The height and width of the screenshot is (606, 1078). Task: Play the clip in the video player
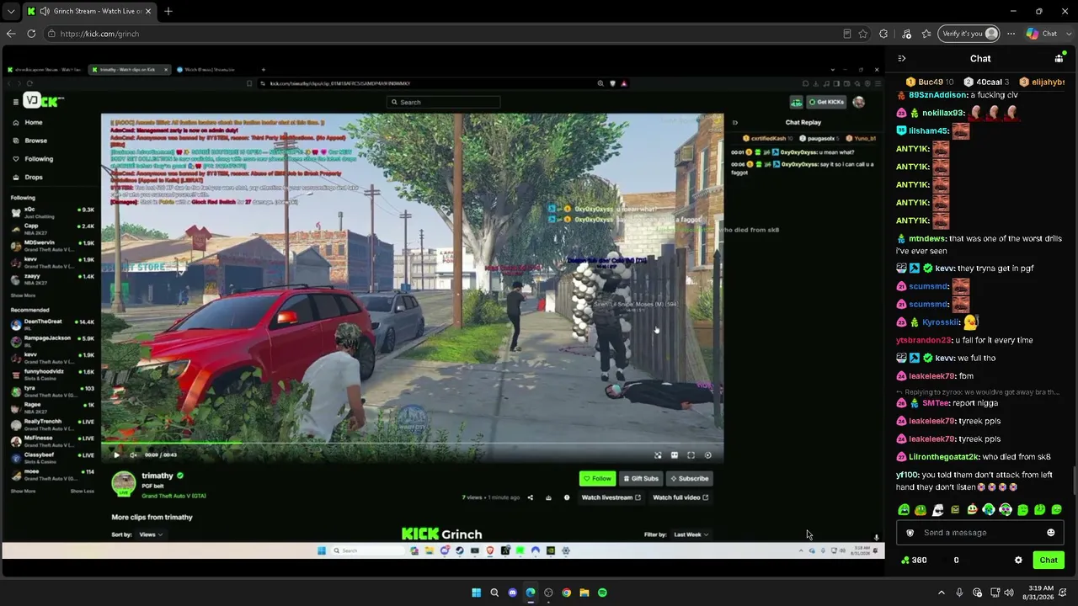click(x=116, y=455)
